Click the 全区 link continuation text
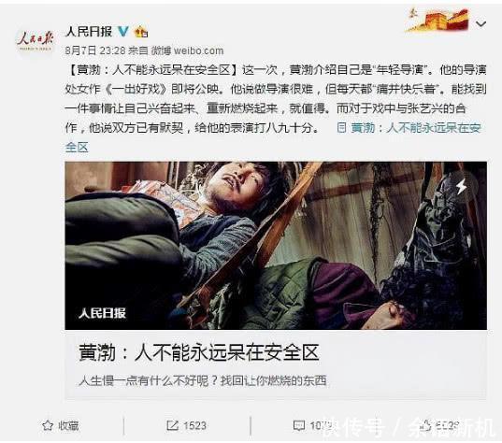Viewport: 502px width, 443px height. (x=77, y=148)
